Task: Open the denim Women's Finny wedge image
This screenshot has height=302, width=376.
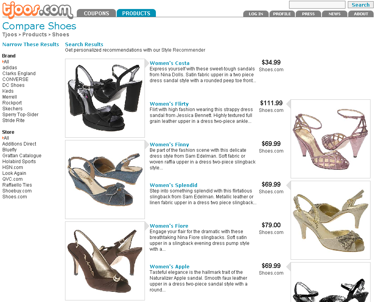Action: tap(105, 180)
